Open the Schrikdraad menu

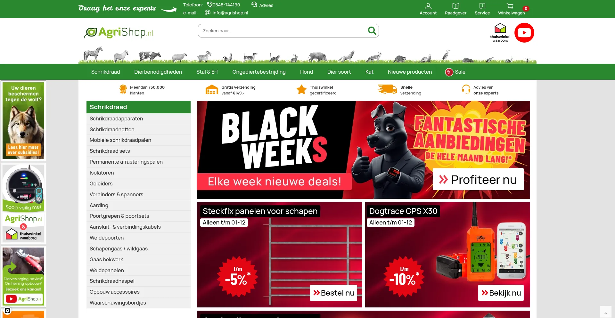(x=105, y=72)
